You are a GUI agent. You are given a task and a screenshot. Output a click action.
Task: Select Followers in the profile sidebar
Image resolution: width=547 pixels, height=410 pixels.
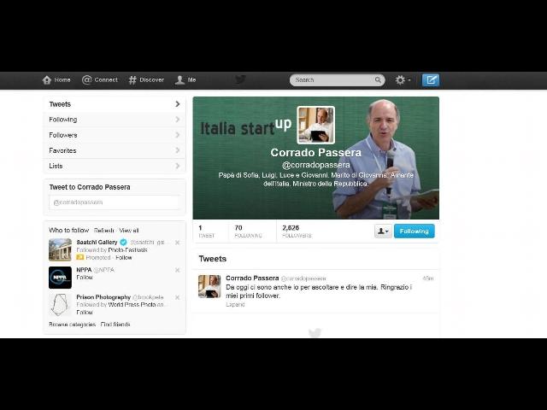[115, 135]
